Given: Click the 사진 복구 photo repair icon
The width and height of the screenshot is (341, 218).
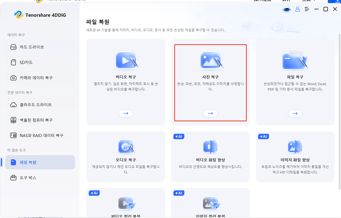Looking at the screenshot, I should pyautogui.click(x=211, y=61).
